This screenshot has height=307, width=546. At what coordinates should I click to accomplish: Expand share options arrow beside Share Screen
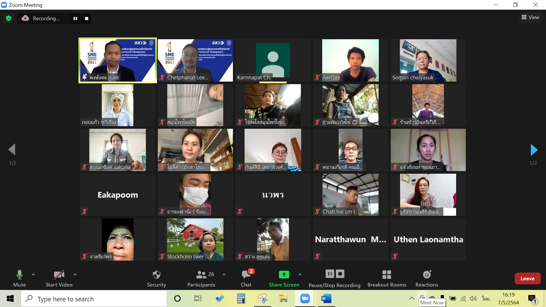click(300, 275)
